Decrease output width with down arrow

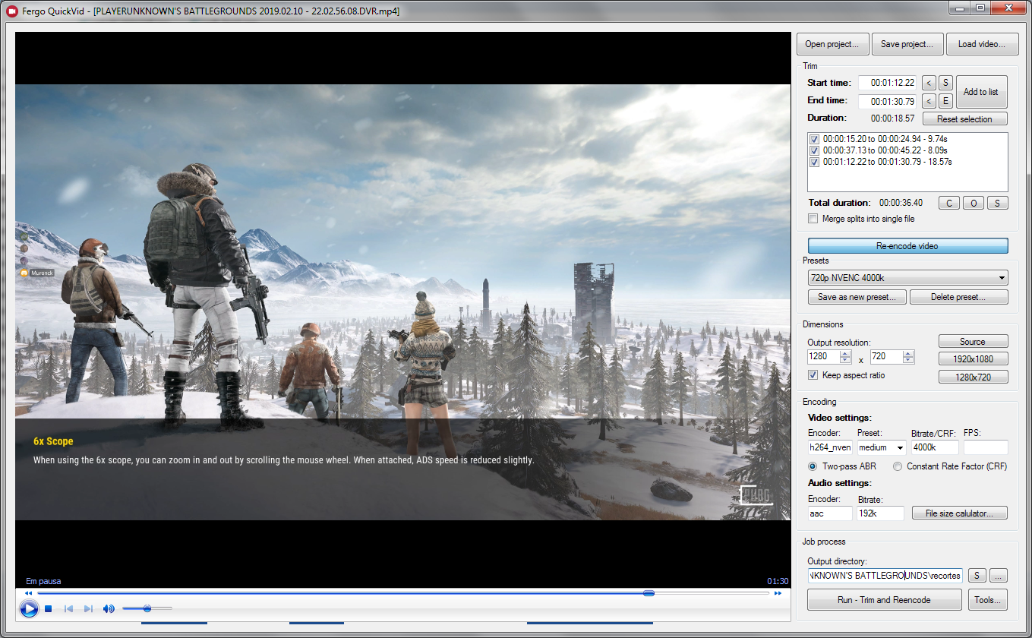tap(845, 360)
